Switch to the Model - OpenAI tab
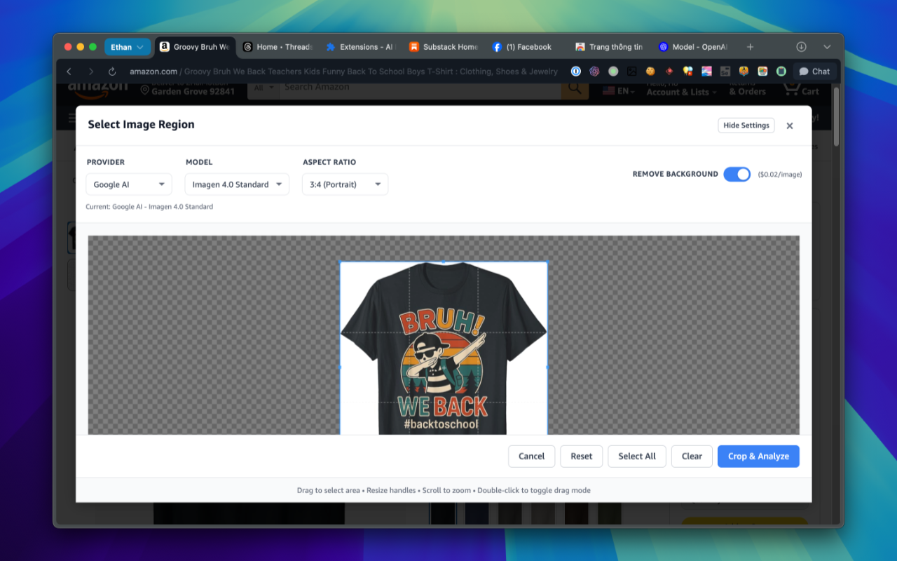 (692, 47)
